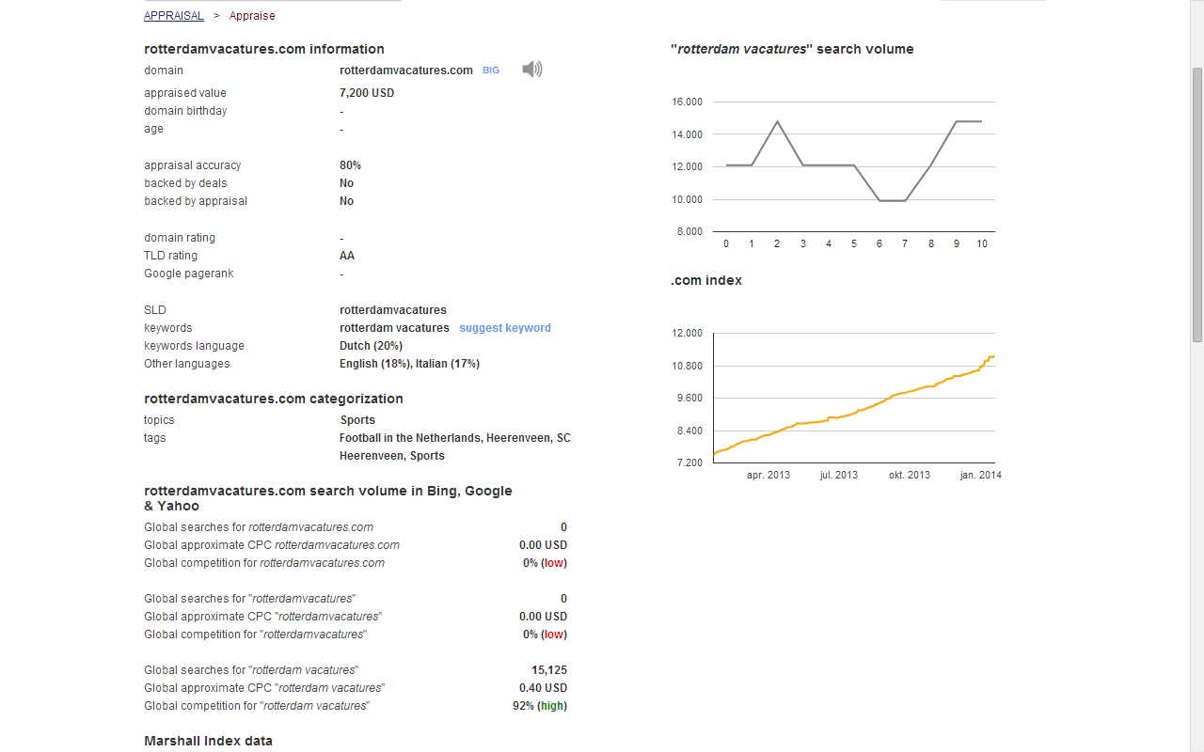The width and height of the screenshot is (1204, 752).
Task: Click the .com index orange chart
Action: (854, 398)
